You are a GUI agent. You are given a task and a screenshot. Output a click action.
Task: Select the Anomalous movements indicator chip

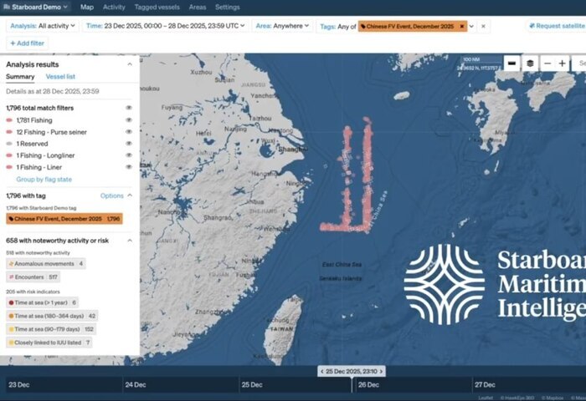tap(45, 263)
